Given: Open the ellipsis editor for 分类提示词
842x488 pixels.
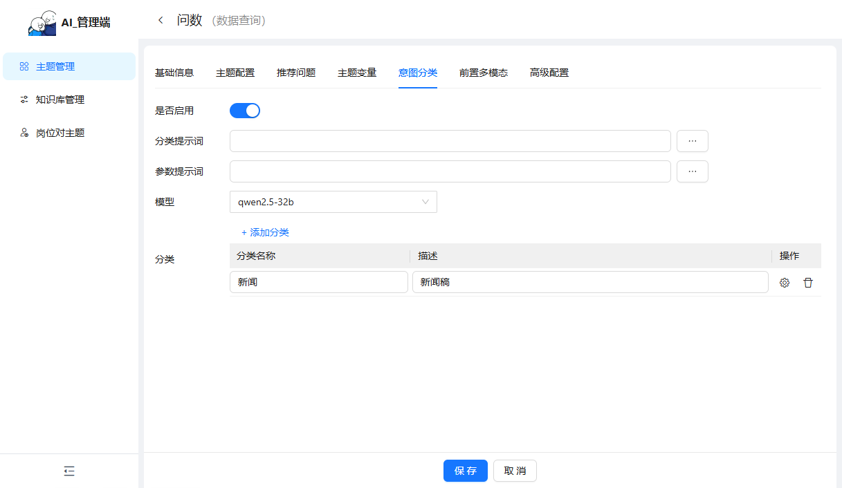Looking at the screenshot, I should pos(692,141).
